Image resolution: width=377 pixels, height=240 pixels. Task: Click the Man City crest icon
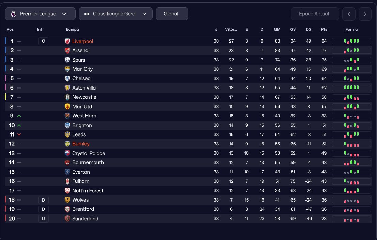[x=67, y=69]
